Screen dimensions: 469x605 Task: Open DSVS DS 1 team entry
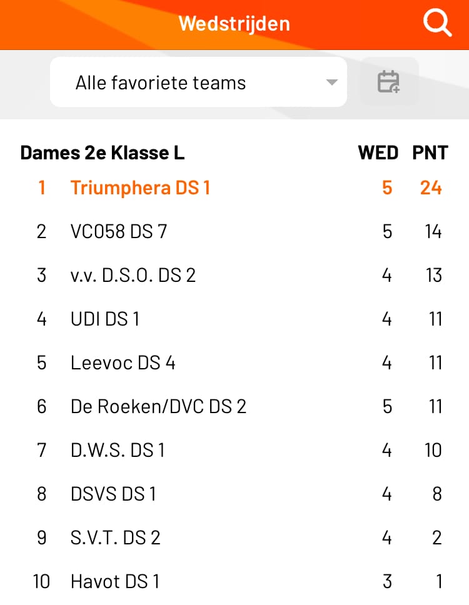click(x=234, y=494)
